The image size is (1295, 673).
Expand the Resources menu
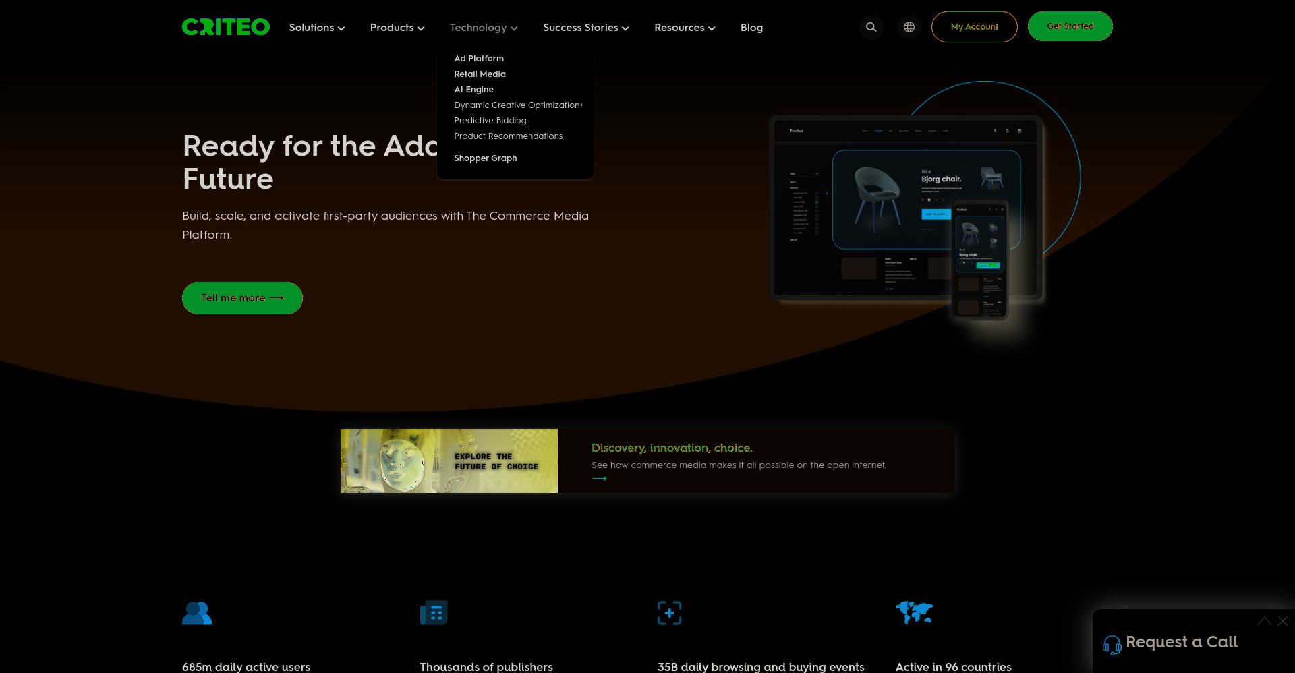click(685, 28)
